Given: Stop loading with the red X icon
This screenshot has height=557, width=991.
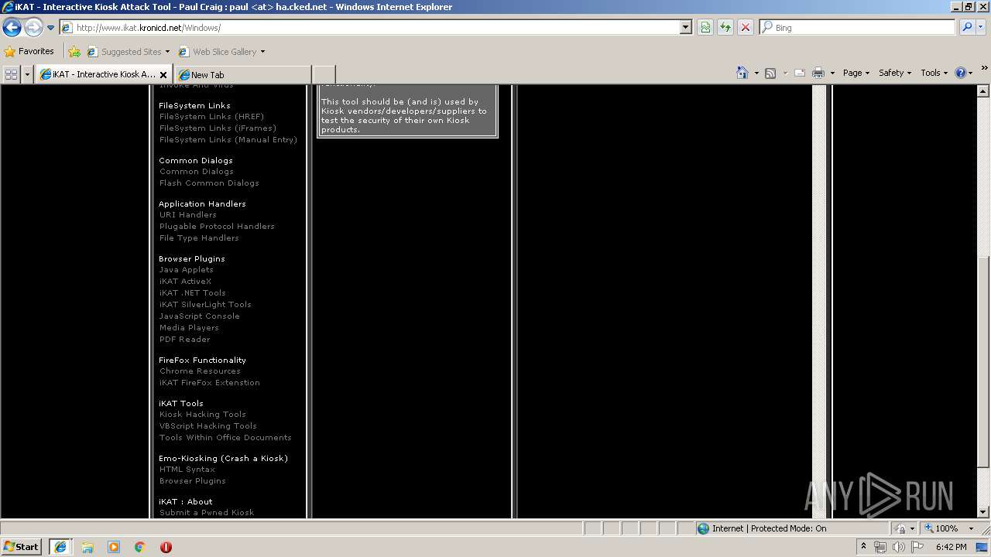Looking at the screenshot, I should point(746,27).
